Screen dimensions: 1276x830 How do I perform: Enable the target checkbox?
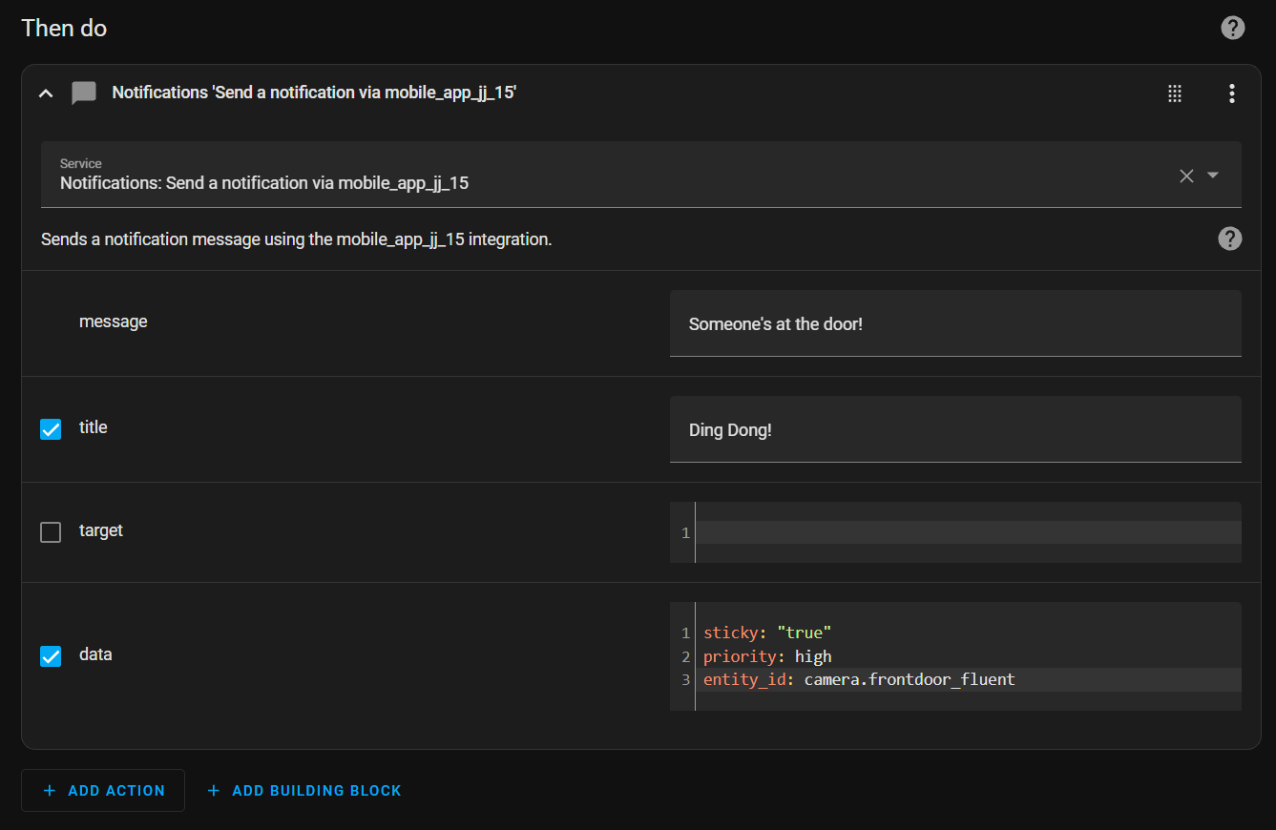coord(51,532)
